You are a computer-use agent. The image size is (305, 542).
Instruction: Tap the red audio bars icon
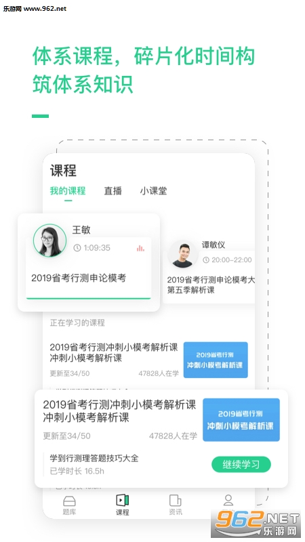click(x=140, y=248)
